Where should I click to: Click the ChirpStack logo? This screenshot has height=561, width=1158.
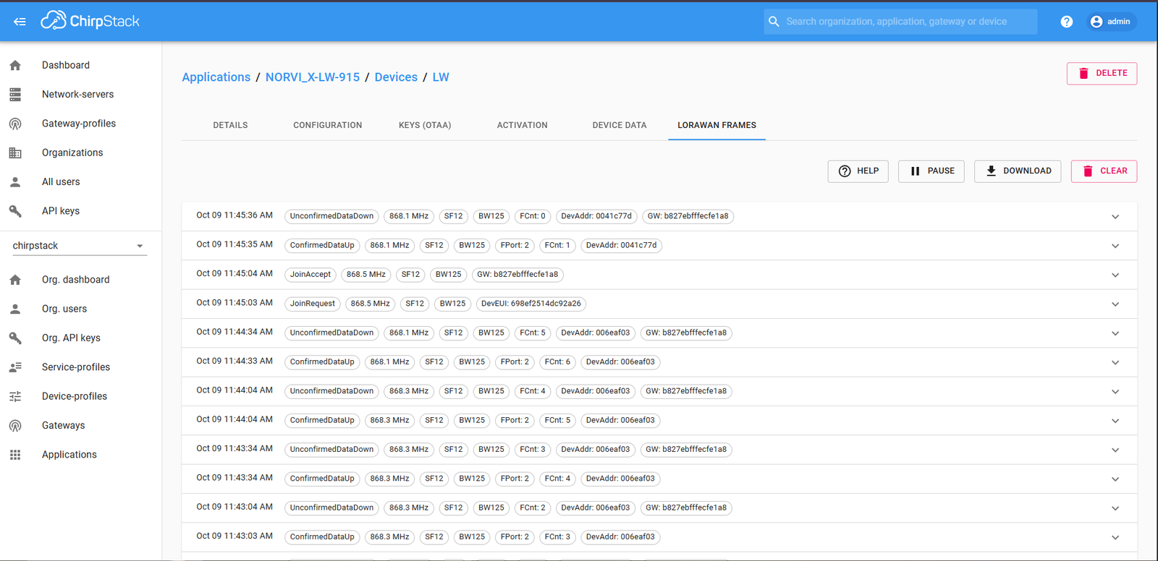point(90,21)
